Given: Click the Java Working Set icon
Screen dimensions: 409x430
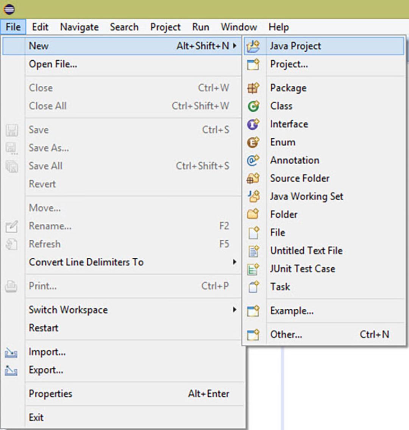Looking at the screenshot, I should 253,196.
